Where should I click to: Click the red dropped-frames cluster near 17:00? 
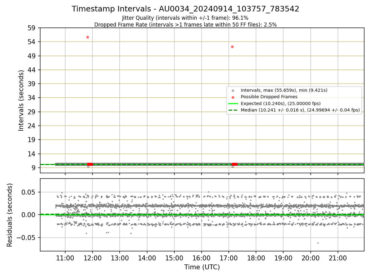pos(235,164)
